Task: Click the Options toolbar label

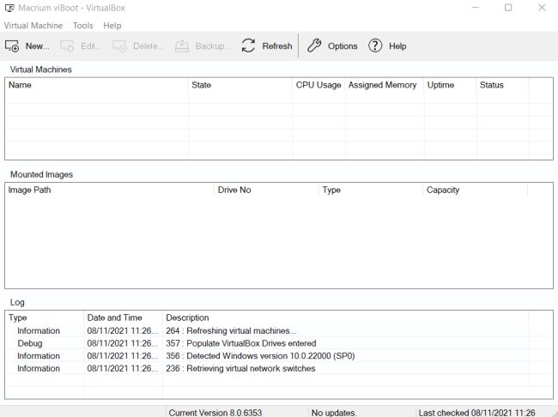Action: 343,46
